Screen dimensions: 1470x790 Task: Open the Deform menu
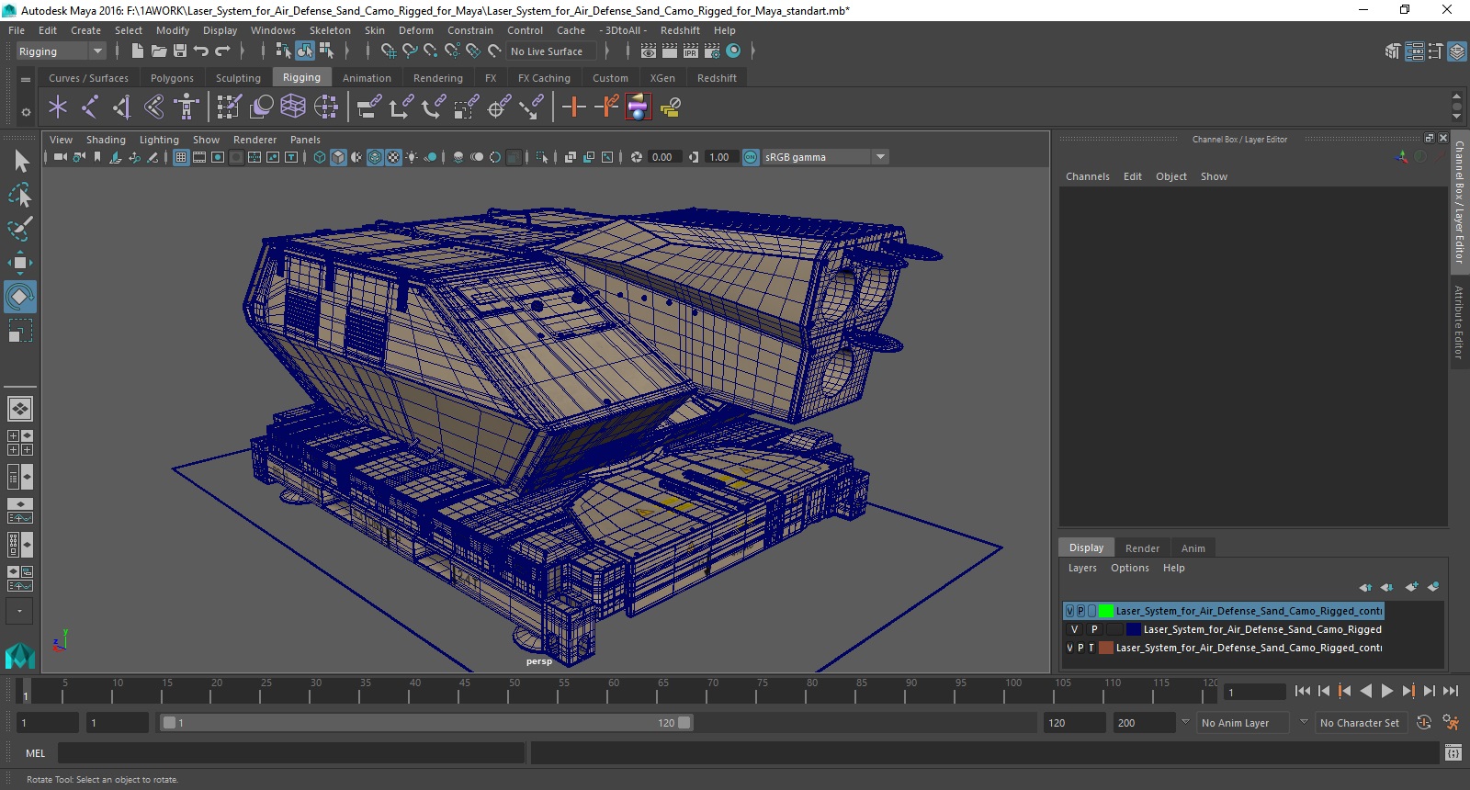coord(415,30)
